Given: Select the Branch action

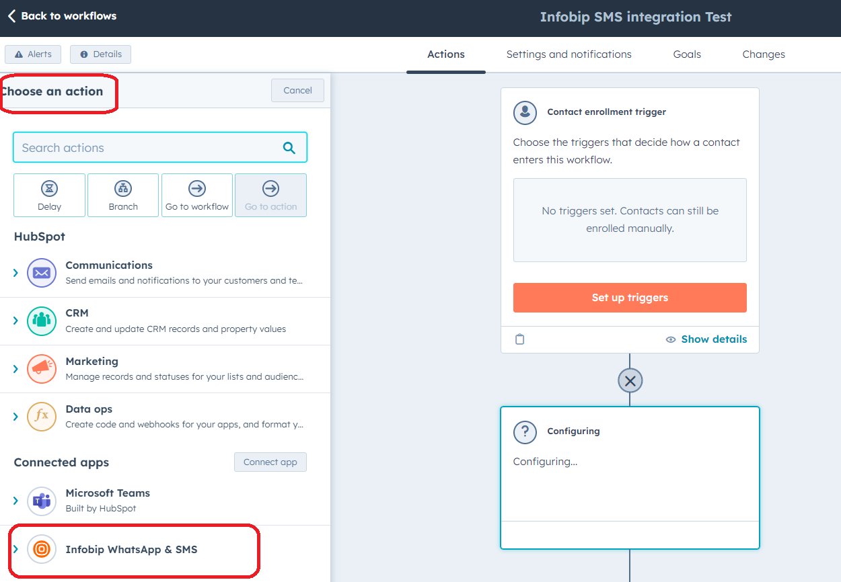Looking at the screenshot, I should (123, 195).
